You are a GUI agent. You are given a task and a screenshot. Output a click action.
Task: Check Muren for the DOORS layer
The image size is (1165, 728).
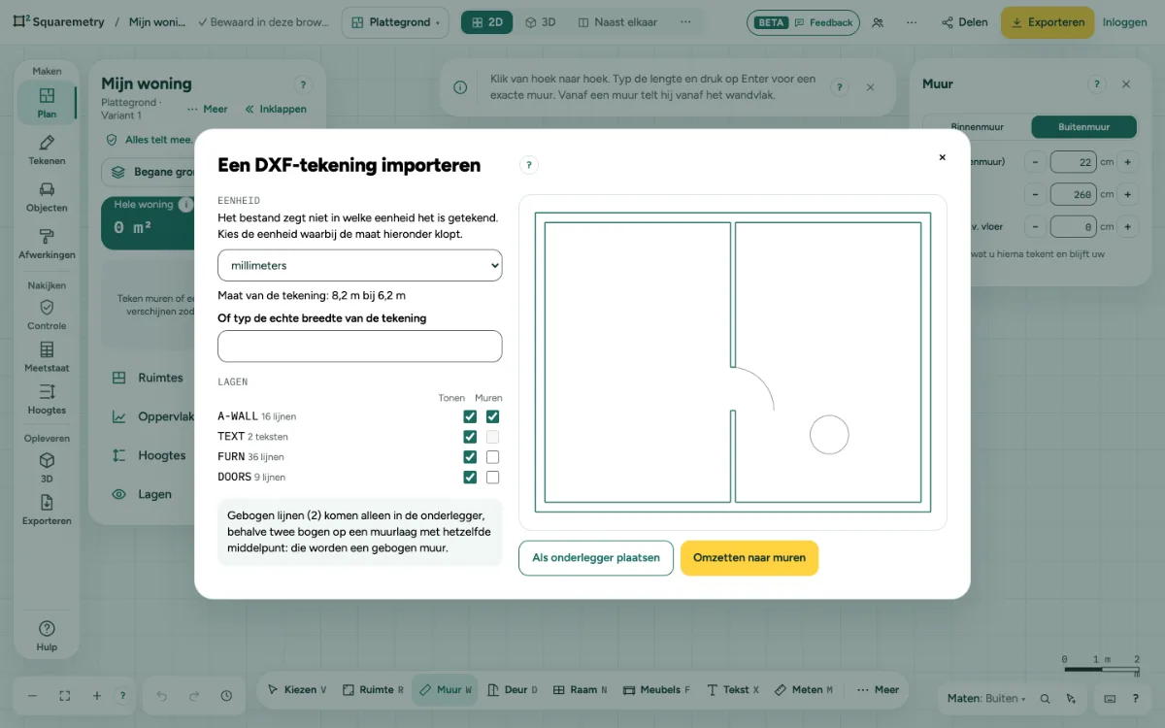point(492,478)
